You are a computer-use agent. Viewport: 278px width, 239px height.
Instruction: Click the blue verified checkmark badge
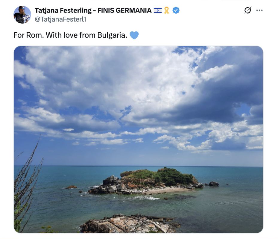pos(176,10)
